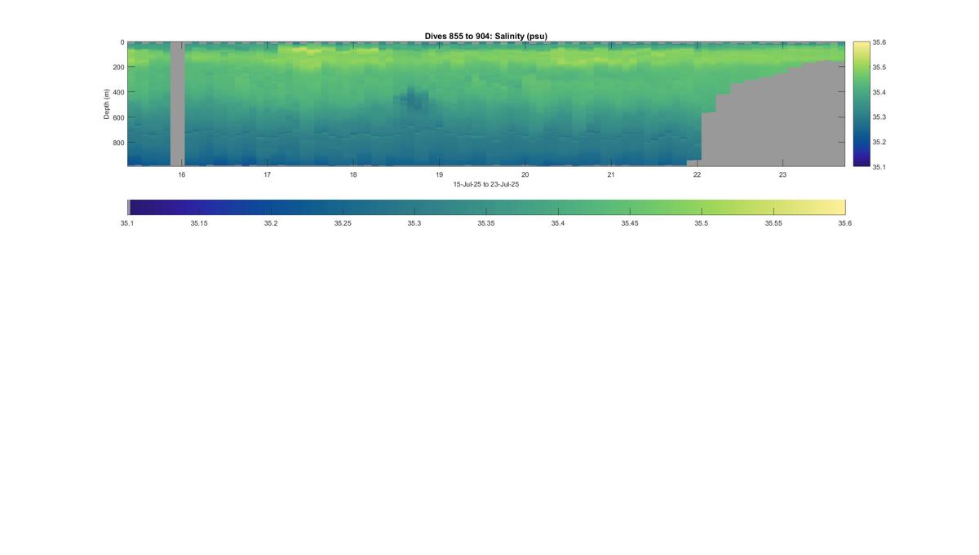Select the Depth (m) y-axis label

pos(107,104)
